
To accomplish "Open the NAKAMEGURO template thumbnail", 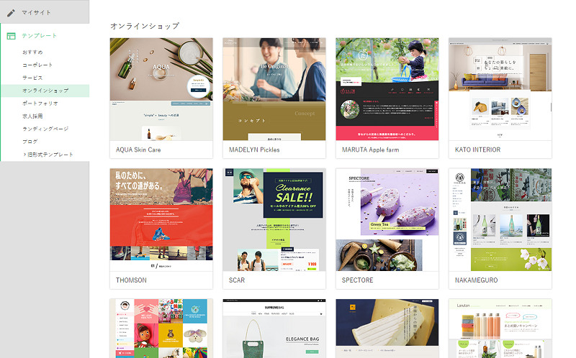I will pyautogui.click(x=500, y=220).
